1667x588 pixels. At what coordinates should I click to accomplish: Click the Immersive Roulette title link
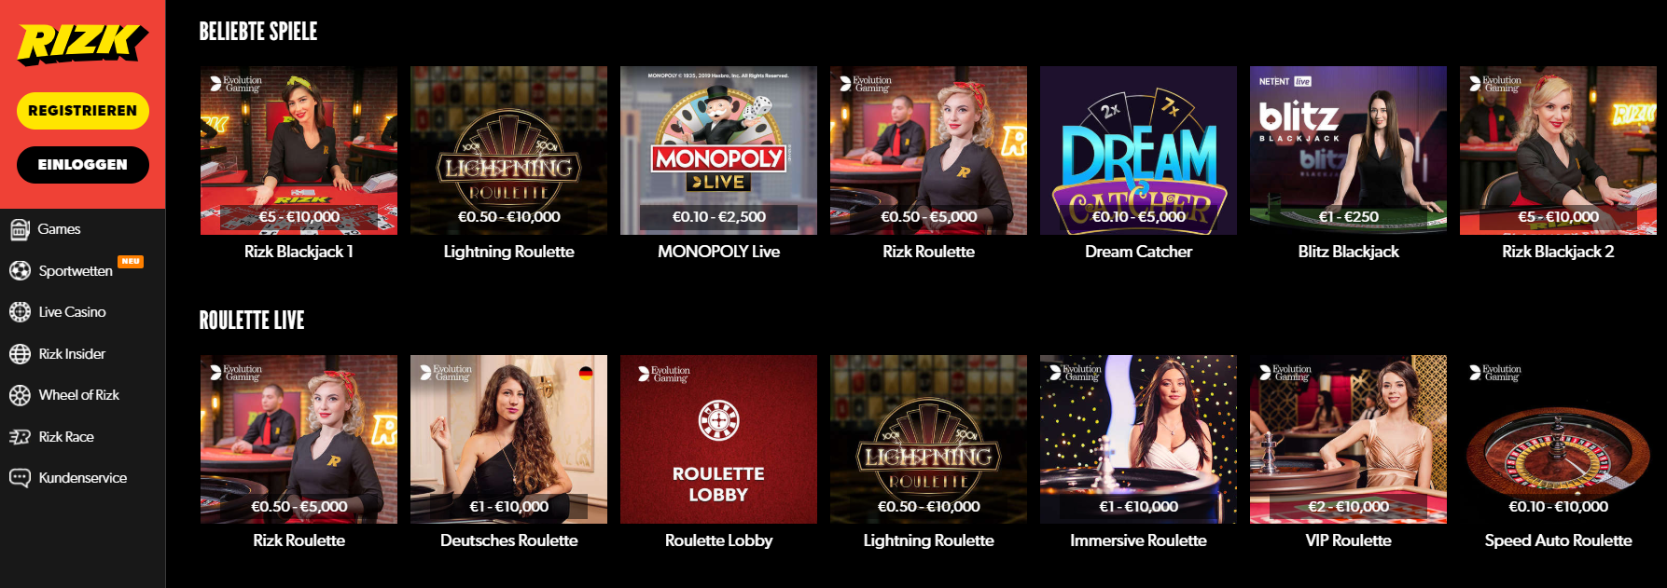point(1138,540)
